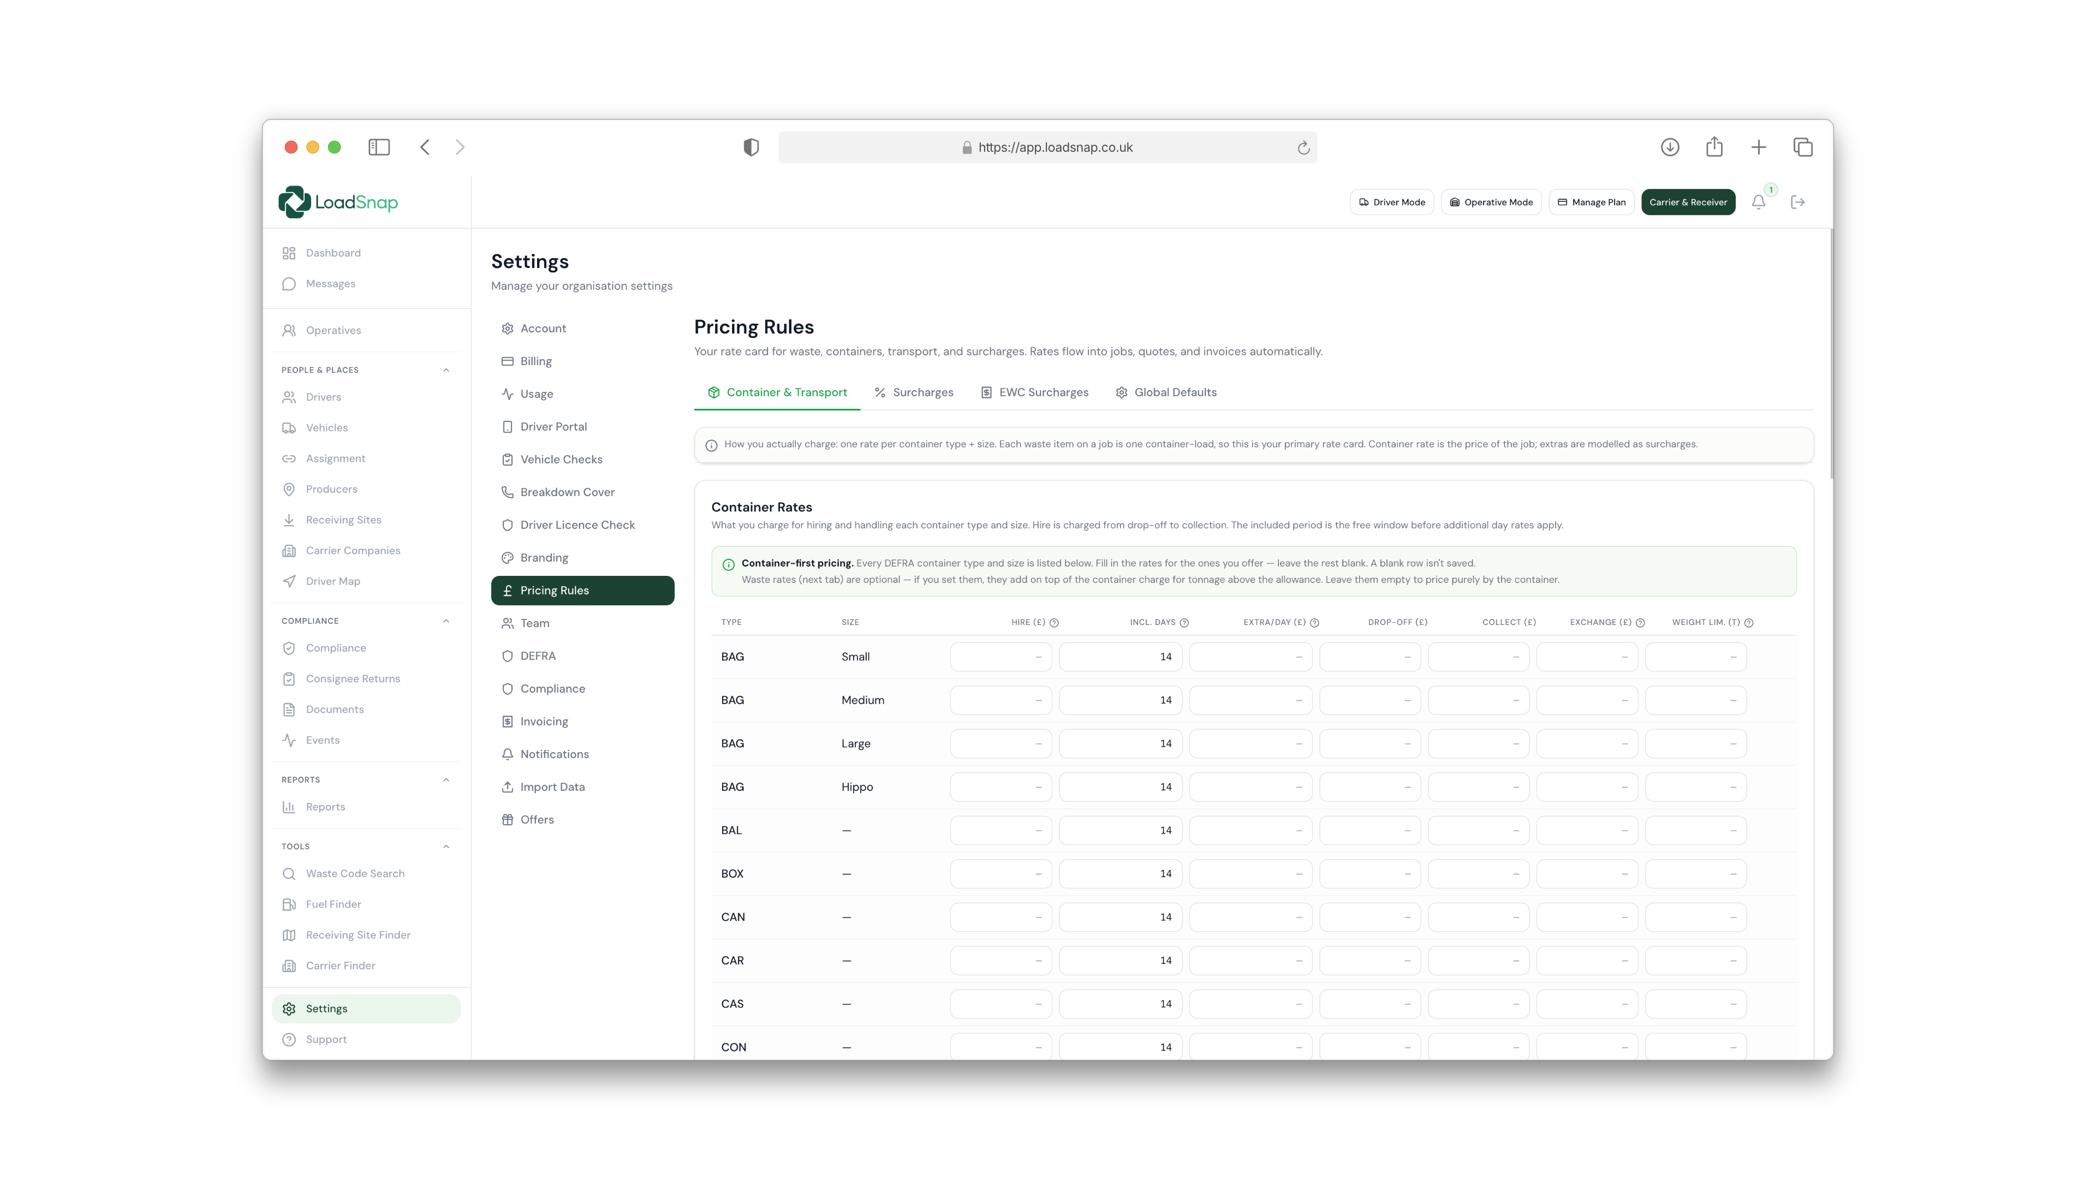Click BAL collect rate field
The height and width of the screenshot is (1179, 2096).
point(1479,830)
